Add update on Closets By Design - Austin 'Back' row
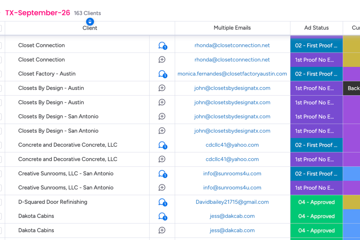Screen dimensions: 360x240 click(162, 88)
